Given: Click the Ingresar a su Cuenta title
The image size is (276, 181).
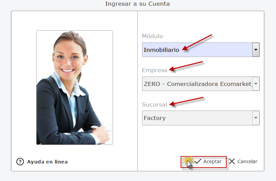Looking at the screenshot, I should pyautogui.click(x=137, y=4).
